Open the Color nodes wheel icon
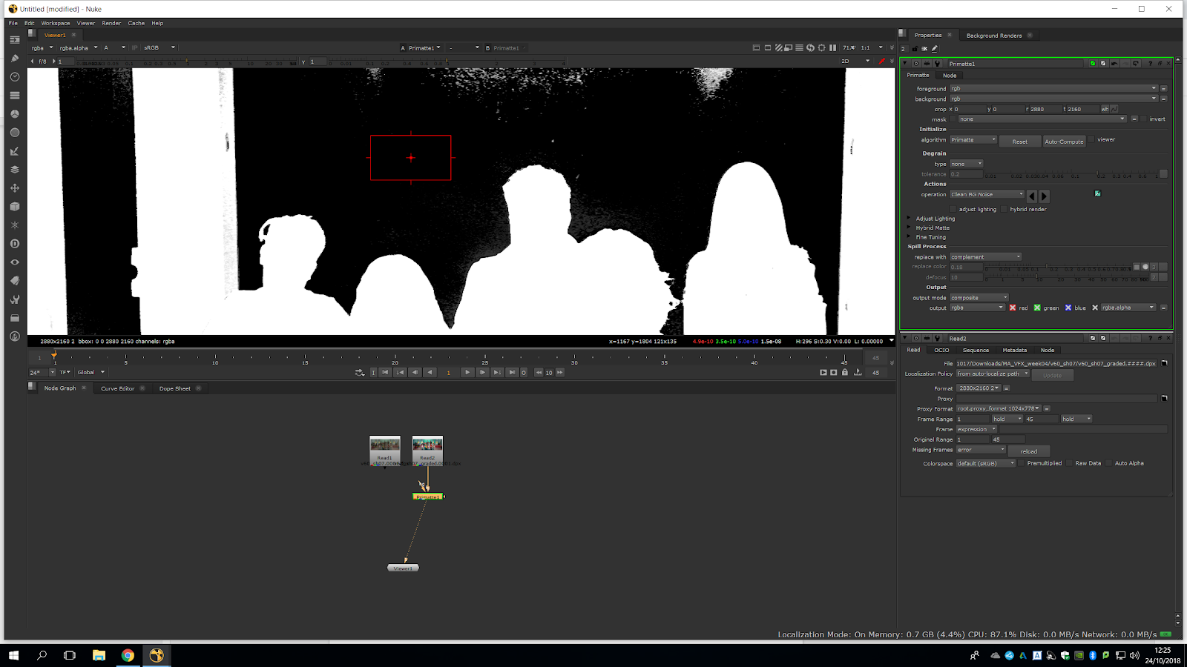The height and width of the screenshot is (667, 1187). tap(14, 114)
